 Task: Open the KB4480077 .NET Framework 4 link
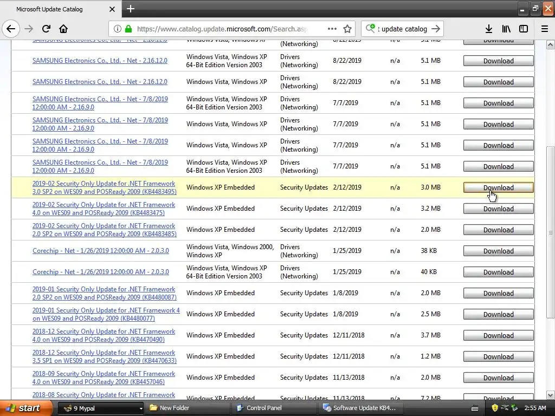click(x=106, y=314)
